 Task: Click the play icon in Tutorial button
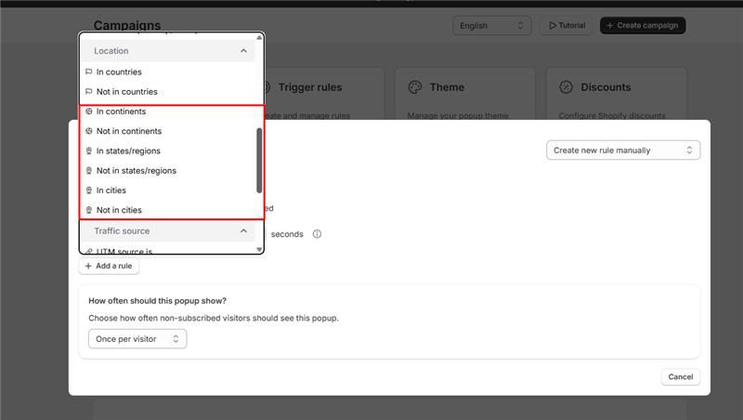click(553, 26)
